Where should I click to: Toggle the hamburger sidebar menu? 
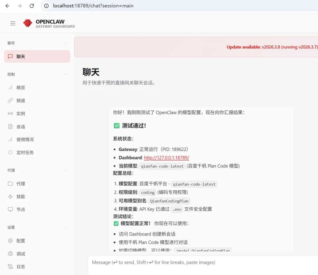[13, 23]
